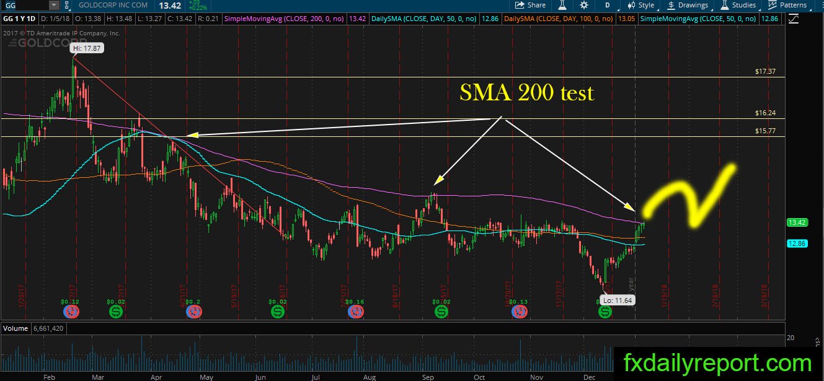This screenshot has height=381, width=824.
Task: Click the Oct label on time axis
Action: [x=479, y=376]
